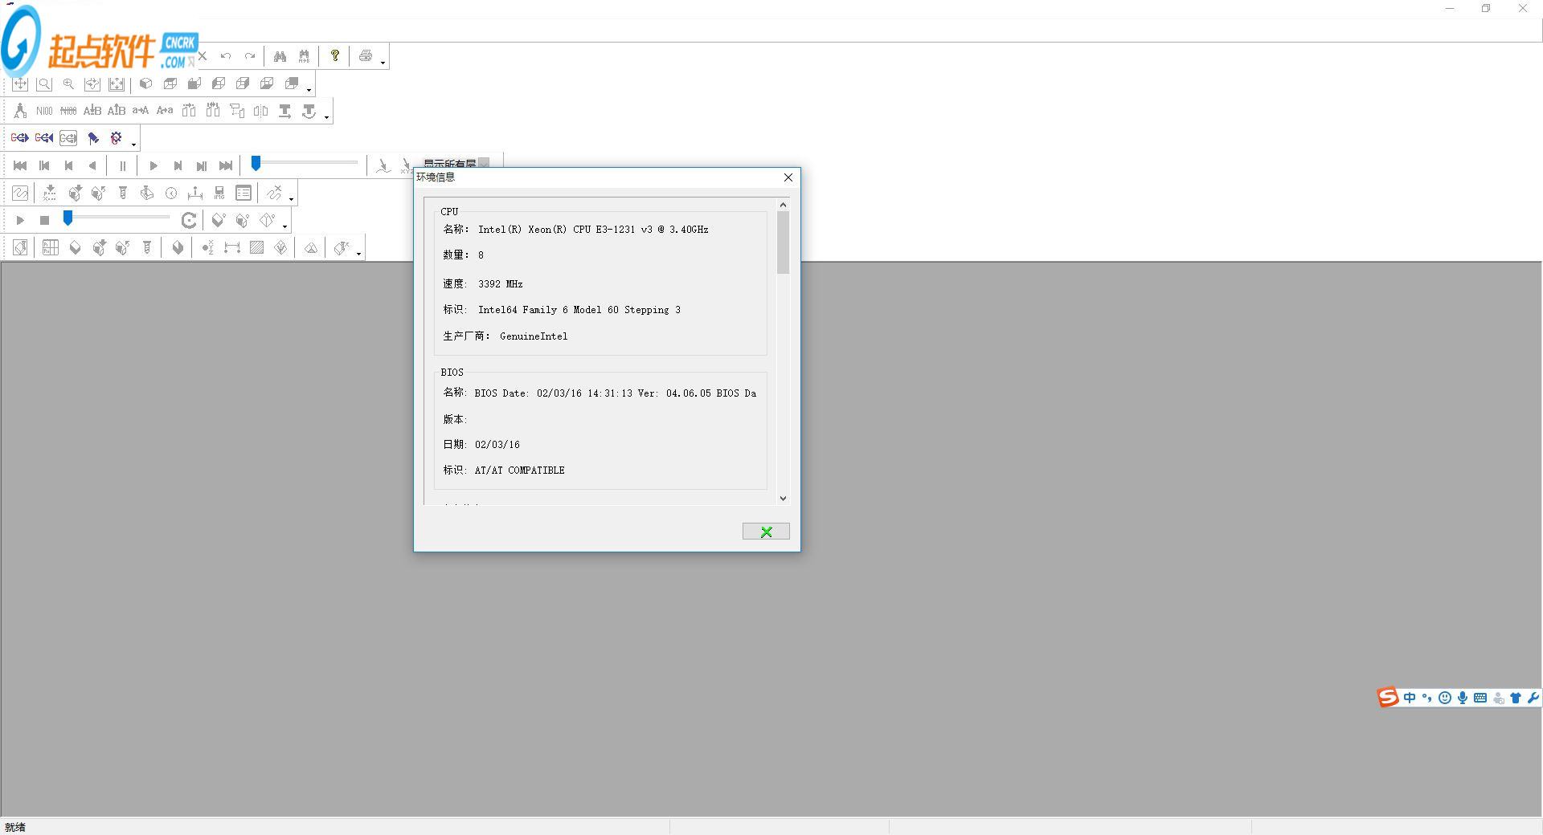The height and width of the screenshot is (835, 1543).
Task: Open the IME skin shirt icon
Action: point(1516,698)
